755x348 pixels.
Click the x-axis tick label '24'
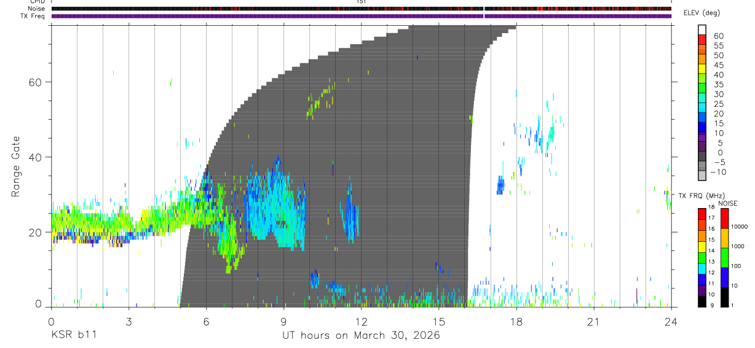(x=671, y=322)
